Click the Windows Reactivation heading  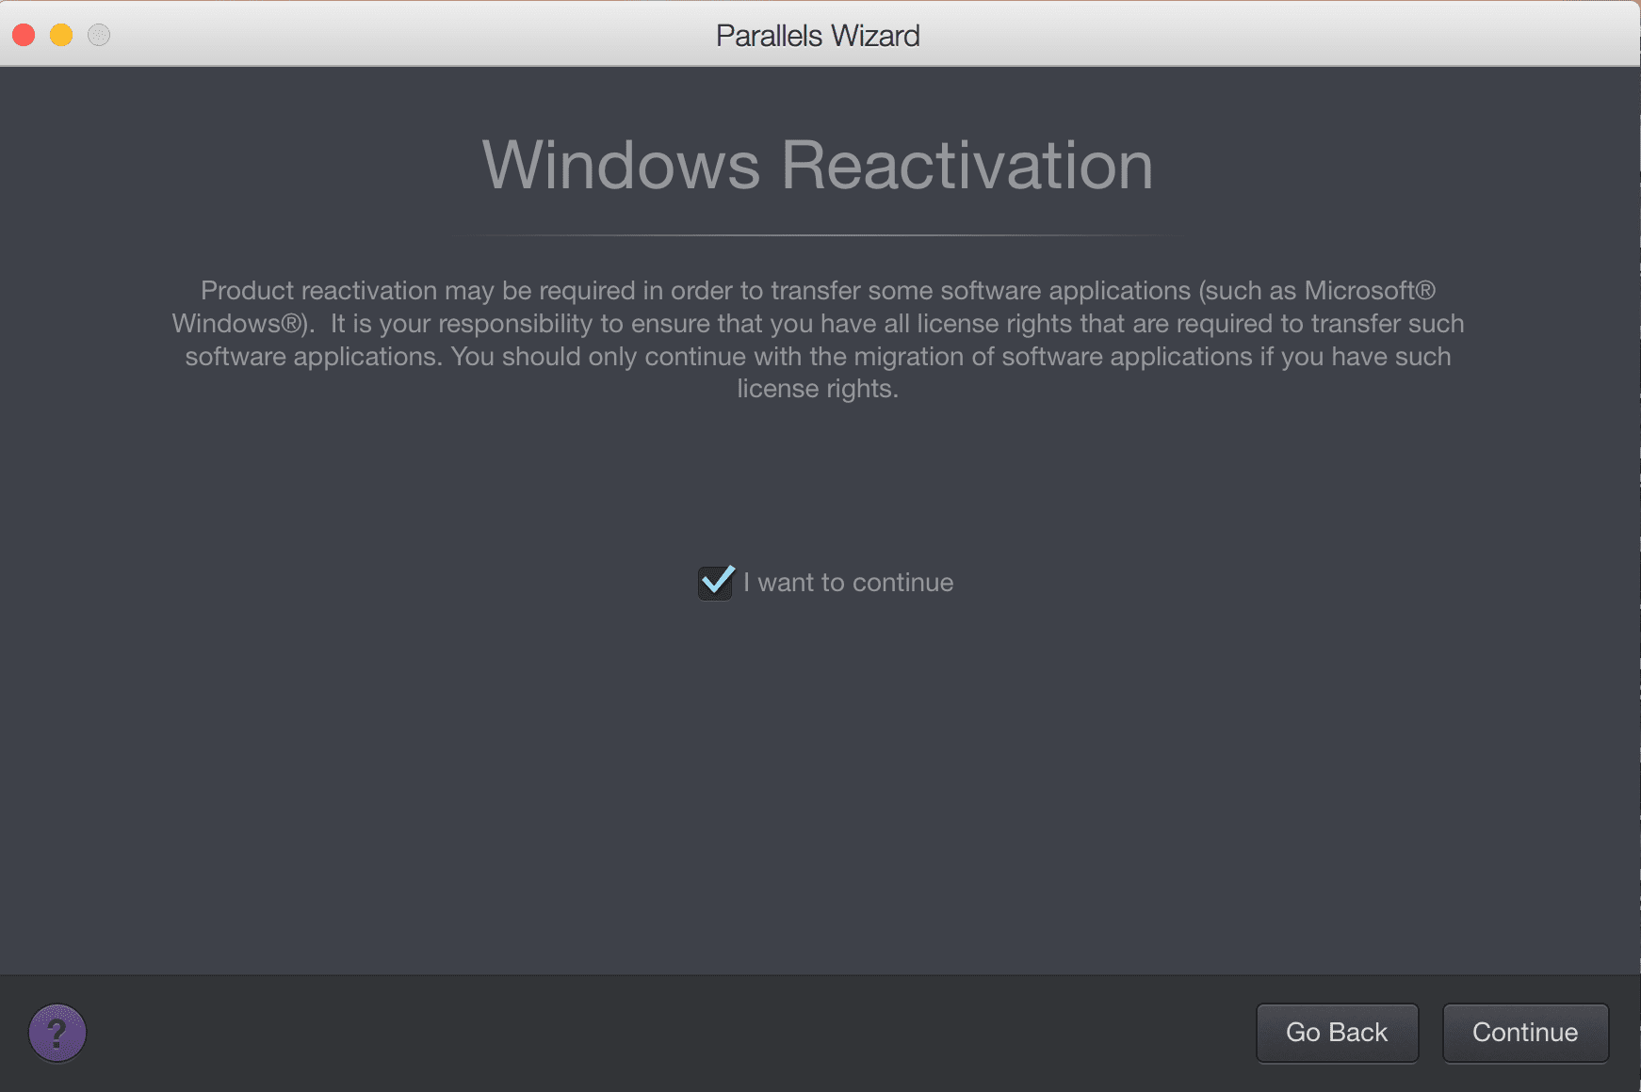tap(818, 166)
